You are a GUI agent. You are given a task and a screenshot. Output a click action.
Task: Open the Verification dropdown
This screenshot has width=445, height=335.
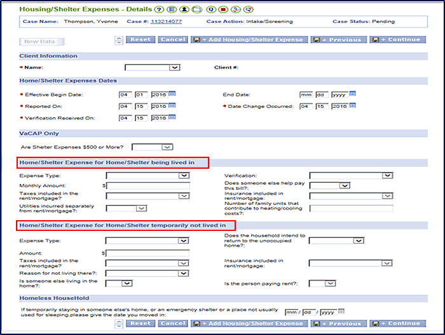point(352,176)
